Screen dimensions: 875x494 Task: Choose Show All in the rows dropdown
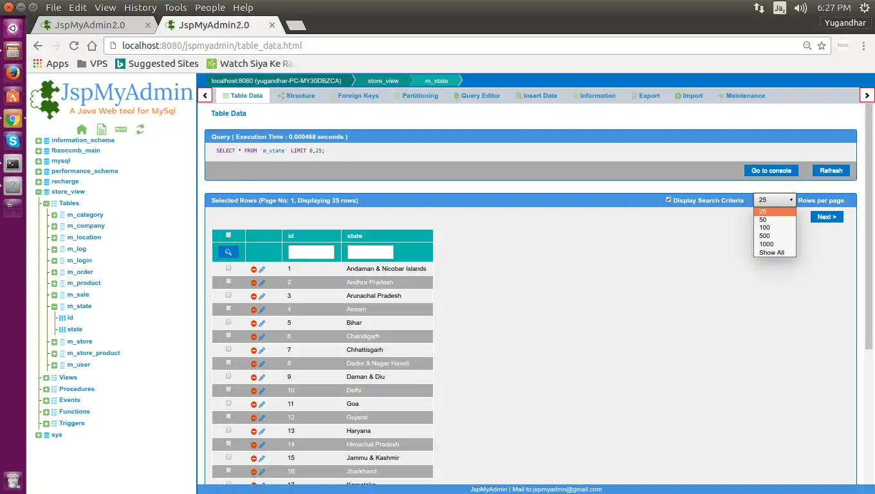coord(775,253)
